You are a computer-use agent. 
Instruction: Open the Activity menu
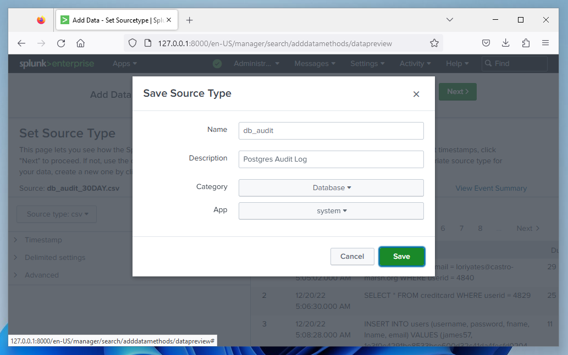pos(415,64)
